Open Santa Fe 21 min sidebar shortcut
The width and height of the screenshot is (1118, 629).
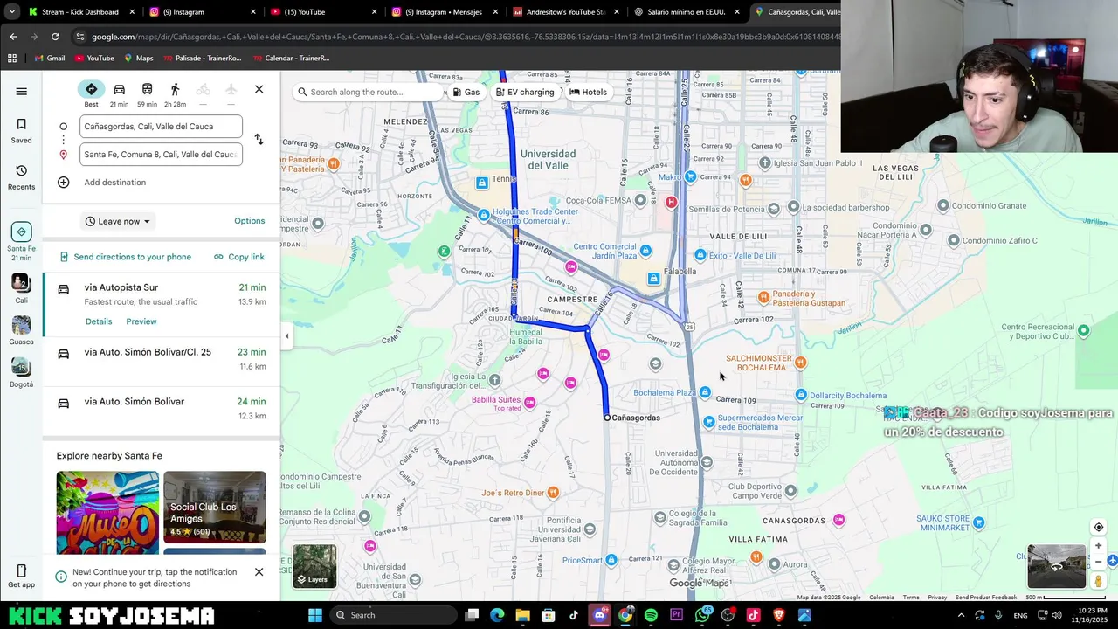[x=22, y=242]
